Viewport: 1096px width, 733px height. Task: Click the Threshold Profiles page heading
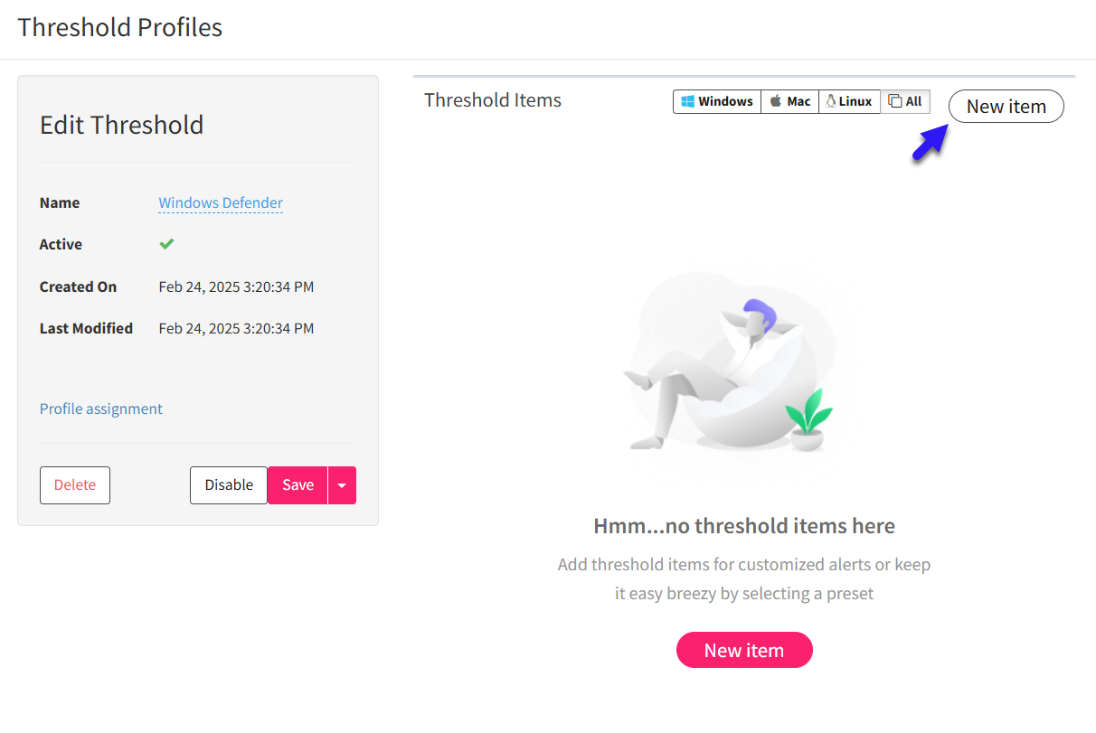[x=120, y=27]
